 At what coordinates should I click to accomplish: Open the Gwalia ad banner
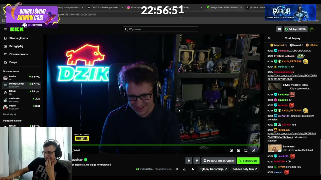coord(290,12)
